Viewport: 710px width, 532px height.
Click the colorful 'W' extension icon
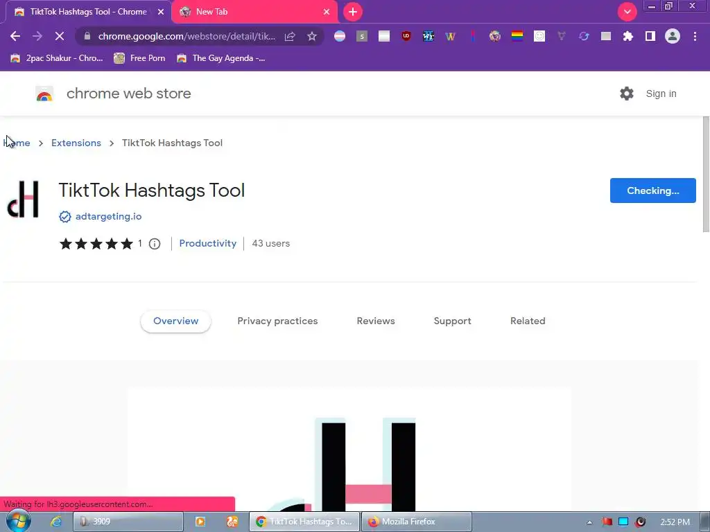(x=450, y=36)
